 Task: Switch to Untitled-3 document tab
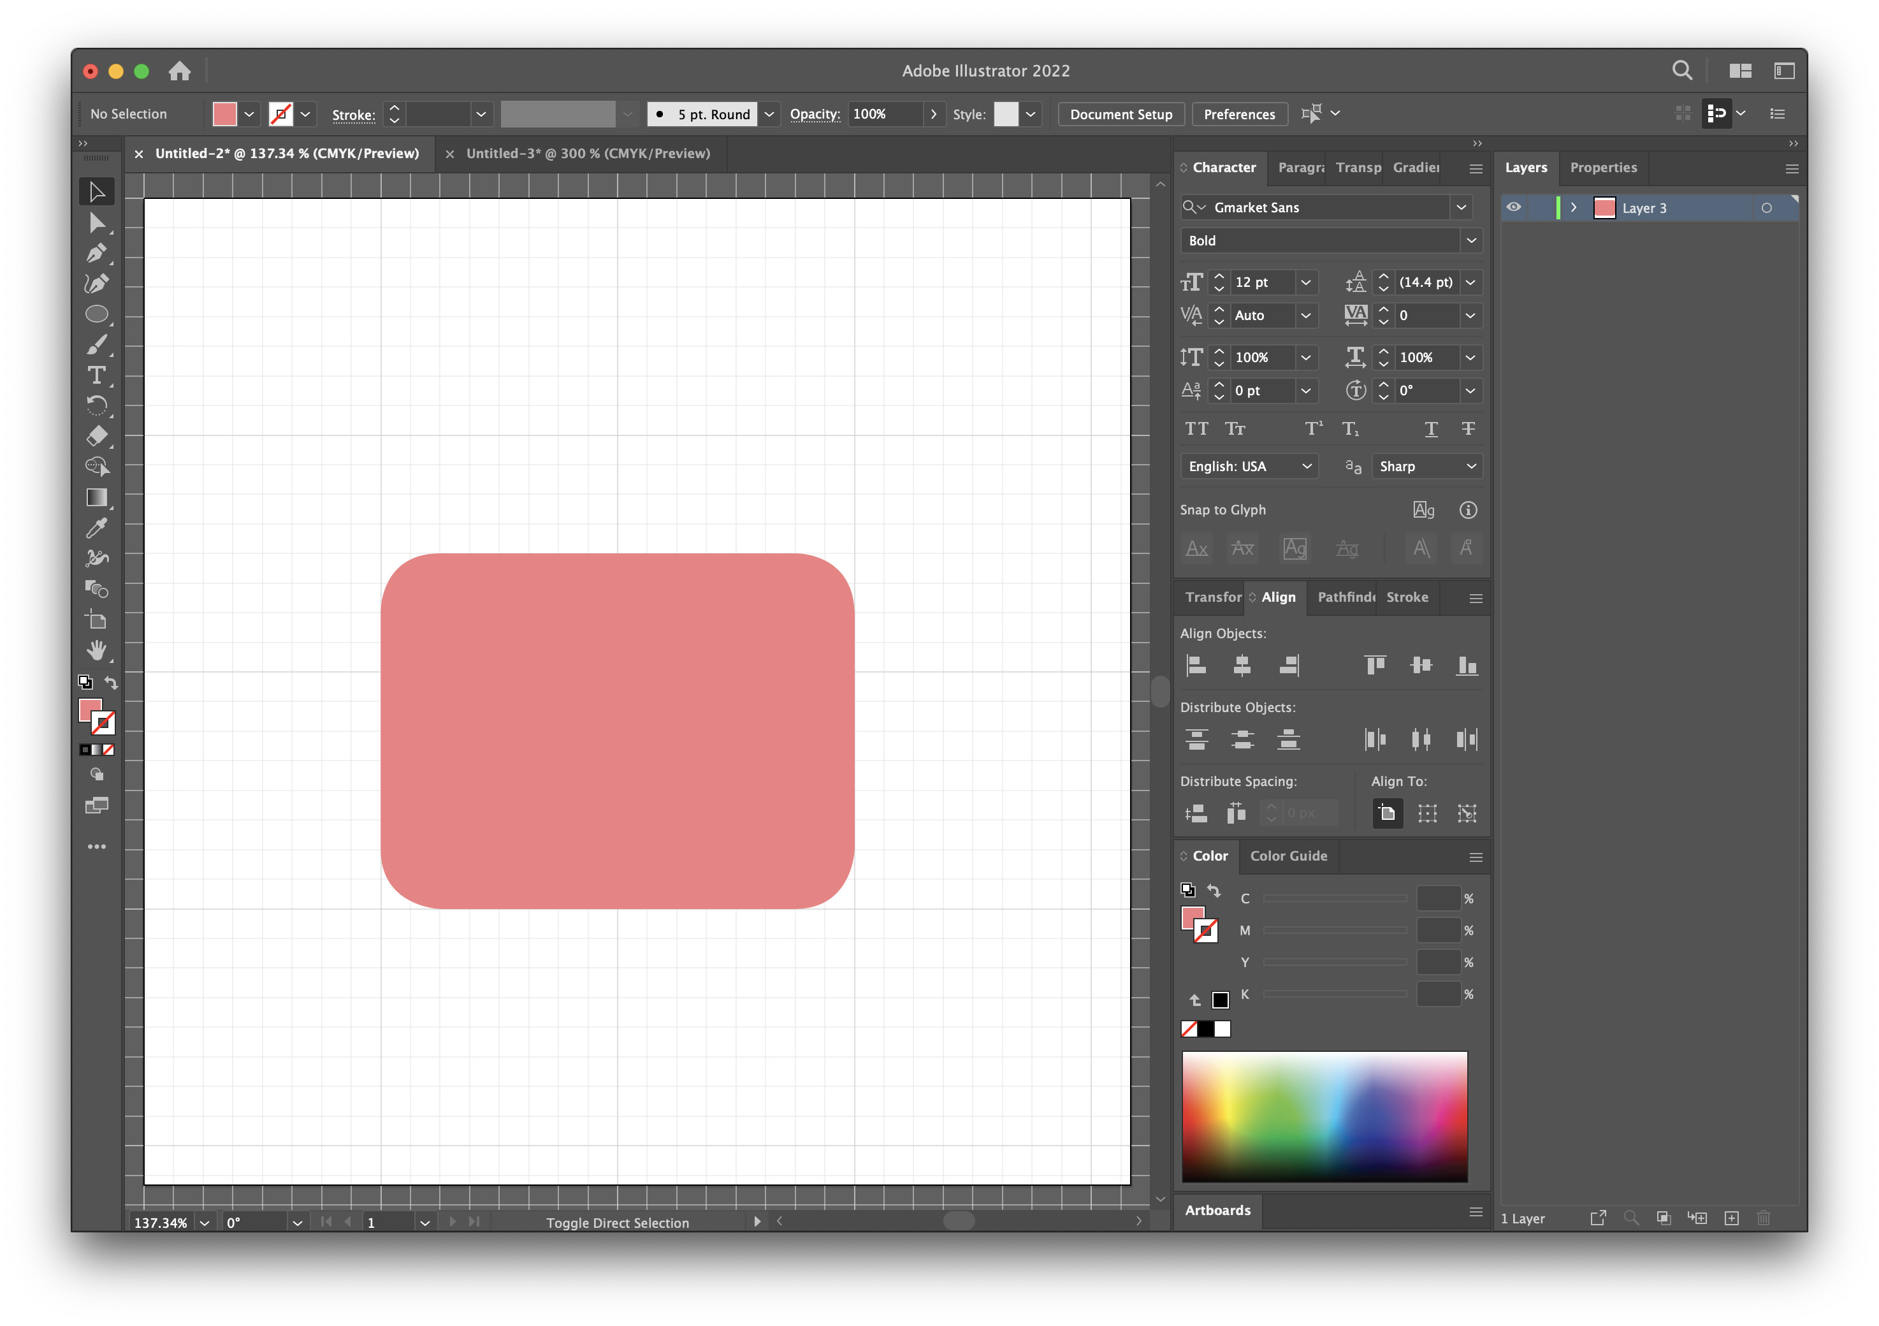(587, 154)
